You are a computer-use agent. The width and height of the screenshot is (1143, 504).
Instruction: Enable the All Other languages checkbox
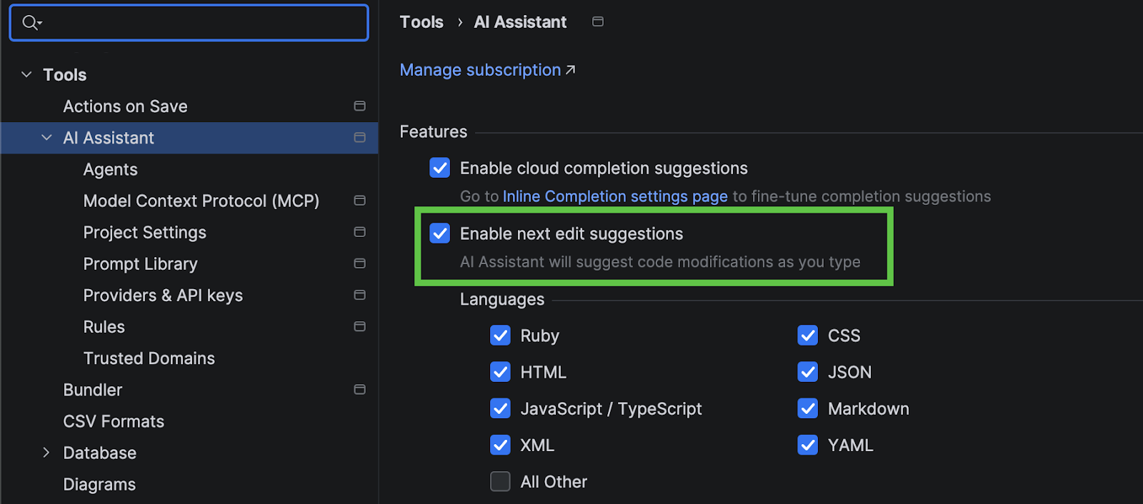tap(500, 482)
